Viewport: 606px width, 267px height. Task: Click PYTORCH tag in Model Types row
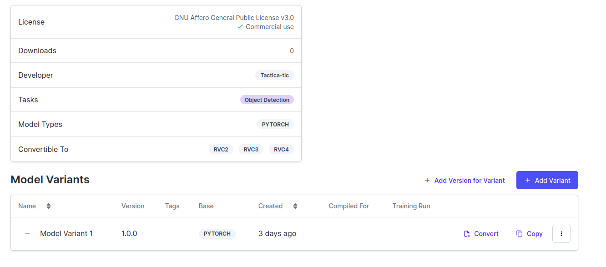[275, 124]
